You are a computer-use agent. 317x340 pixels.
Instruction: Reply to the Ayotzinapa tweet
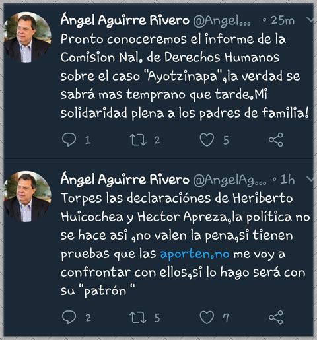[69, 139]
